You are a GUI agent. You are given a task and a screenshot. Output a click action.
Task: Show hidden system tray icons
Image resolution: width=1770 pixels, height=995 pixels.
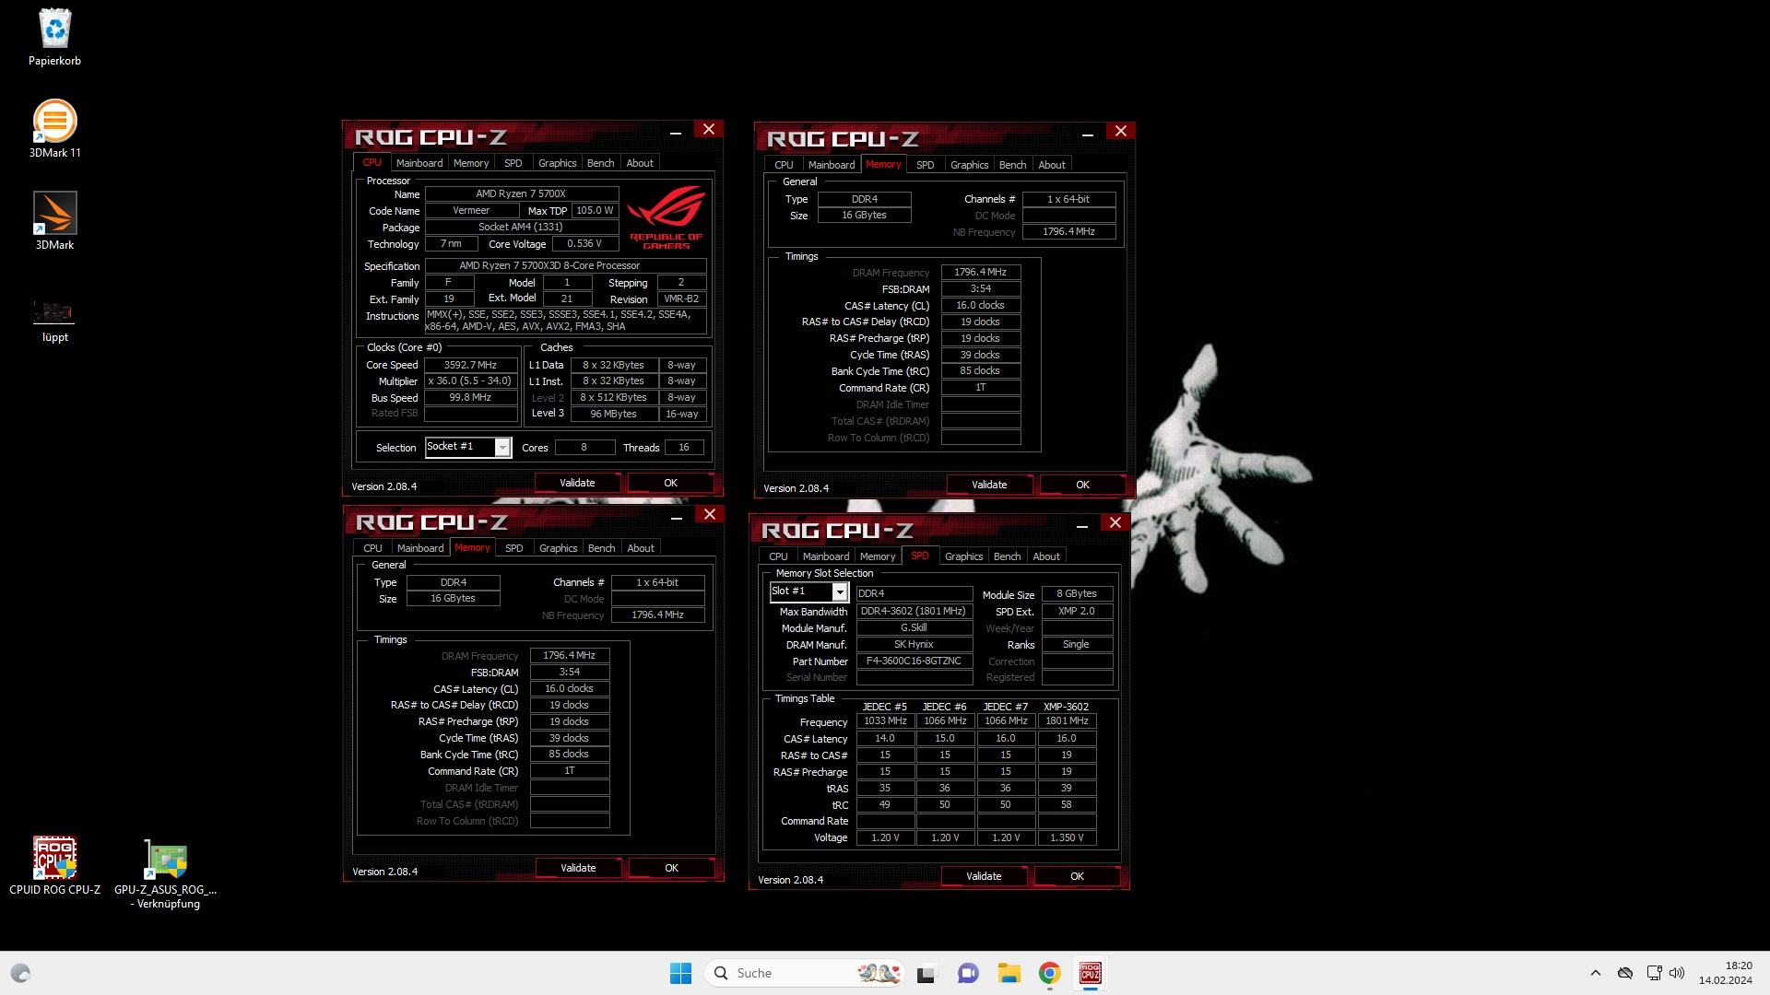1596,973
